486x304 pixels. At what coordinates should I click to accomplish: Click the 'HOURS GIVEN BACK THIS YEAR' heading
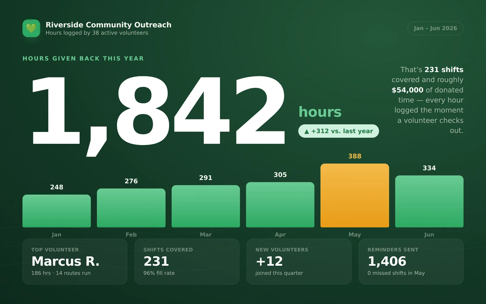tap(83, 58)
